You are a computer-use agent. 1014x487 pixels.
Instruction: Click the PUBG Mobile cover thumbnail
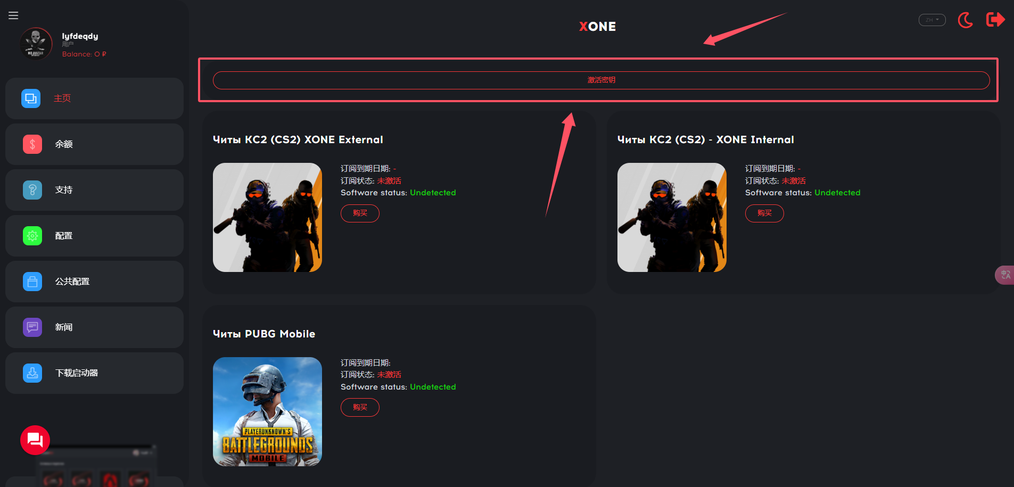(x=267, y=411)
